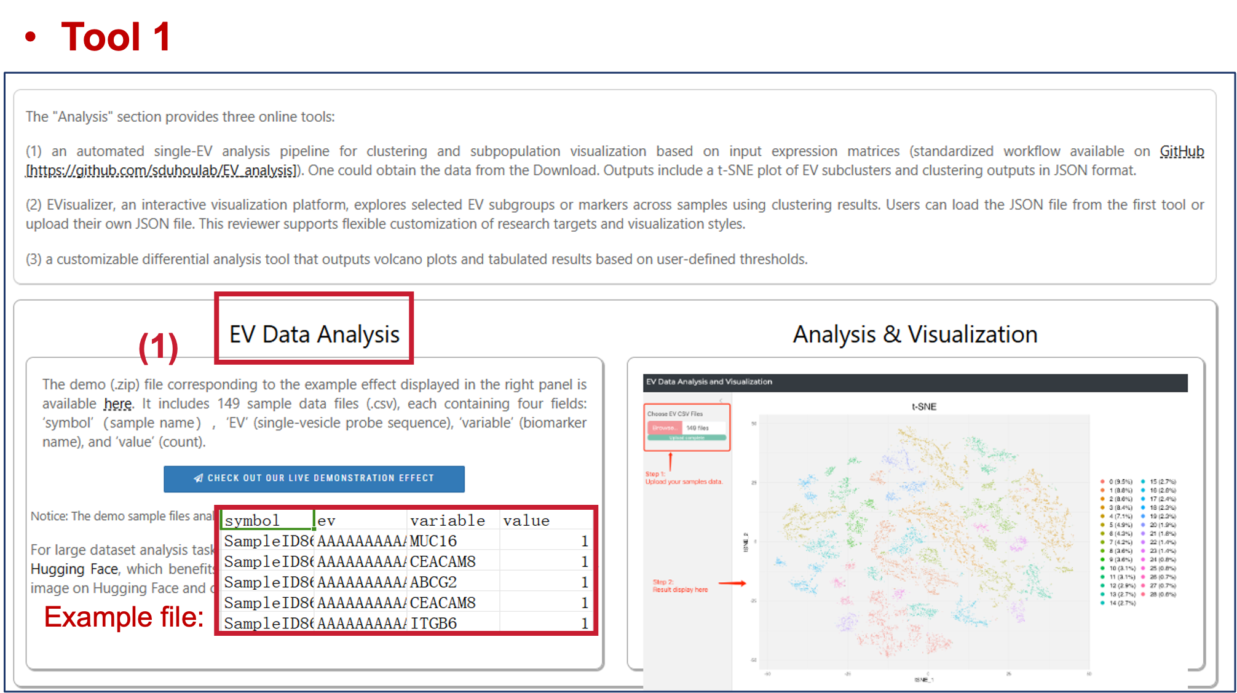1237x693 pixels.
Task: Open the Hugging Face link
Action: (74, 569)
